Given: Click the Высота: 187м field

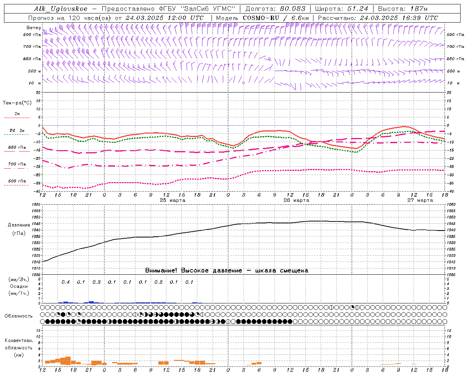Looking at the screenshot, I should (x=403, y=9).
